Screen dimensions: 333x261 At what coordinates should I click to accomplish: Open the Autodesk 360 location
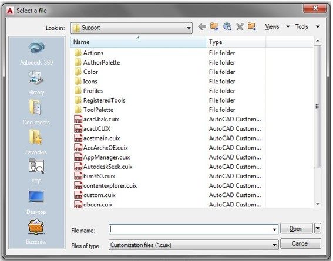point(36,53)
